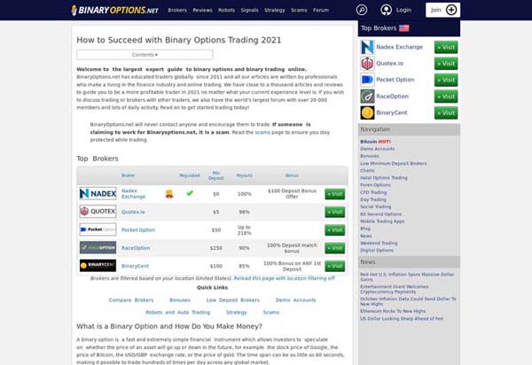Click the RaceOption logo in brokers table
The image size is (532, 365).
[x=98, y=247]
